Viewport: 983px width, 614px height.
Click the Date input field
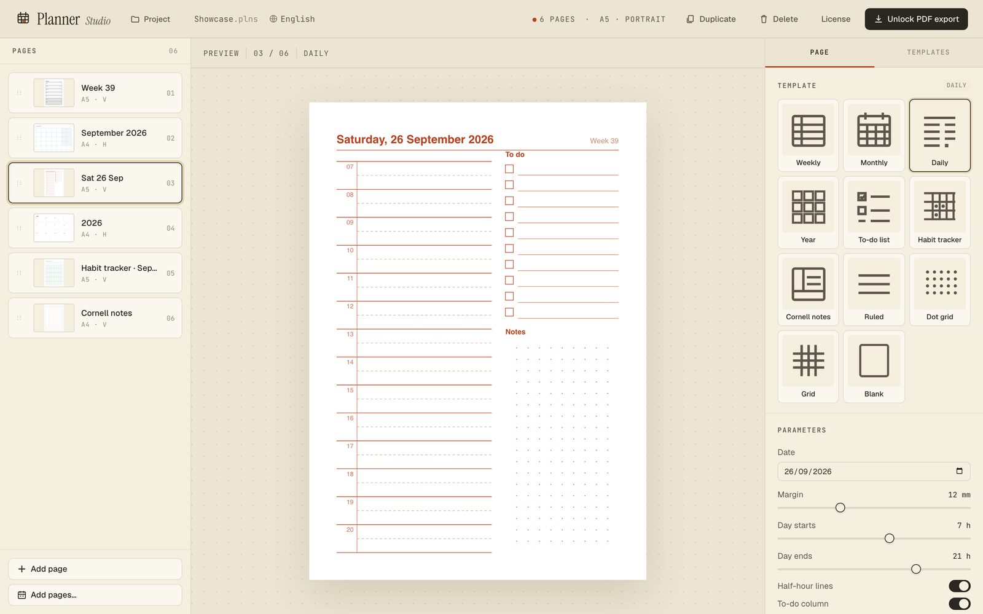874,471
